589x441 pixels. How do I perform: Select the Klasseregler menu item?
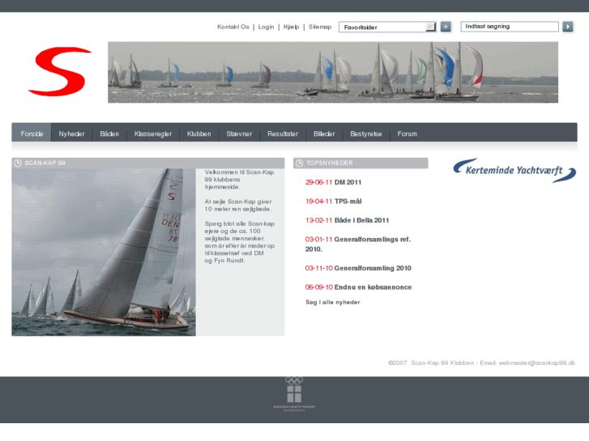[x=153, y=134]
